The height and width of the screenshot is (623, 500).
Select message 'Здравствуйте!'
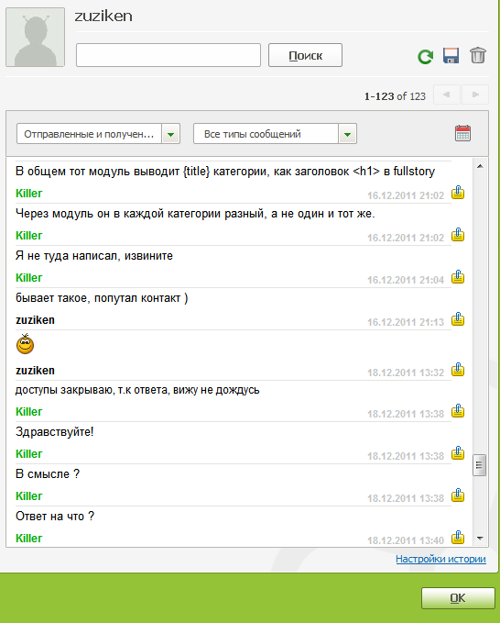55,431
